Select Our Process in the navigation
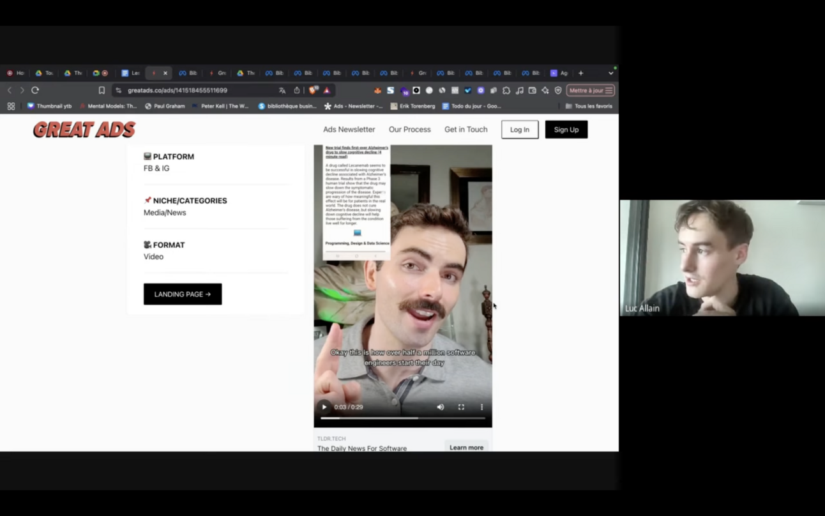 (409, 129)
